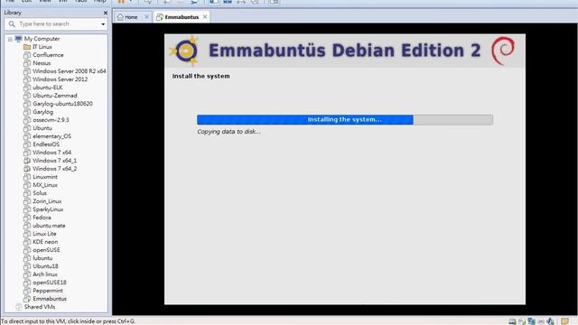578x325 pixels.
Task: Click the printer status bar icon
Action: (541, 321)
